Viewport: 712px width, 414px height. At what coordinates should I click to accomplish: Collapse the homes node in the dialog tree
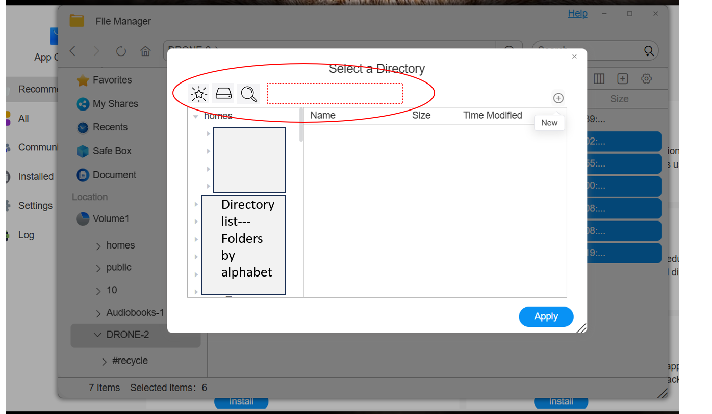point(195,116)
